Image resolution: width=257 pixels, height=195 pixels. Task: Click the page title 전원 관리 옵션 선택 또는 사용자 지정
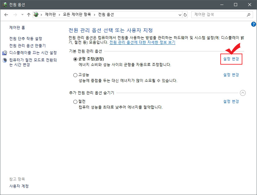tap(111, 30)
